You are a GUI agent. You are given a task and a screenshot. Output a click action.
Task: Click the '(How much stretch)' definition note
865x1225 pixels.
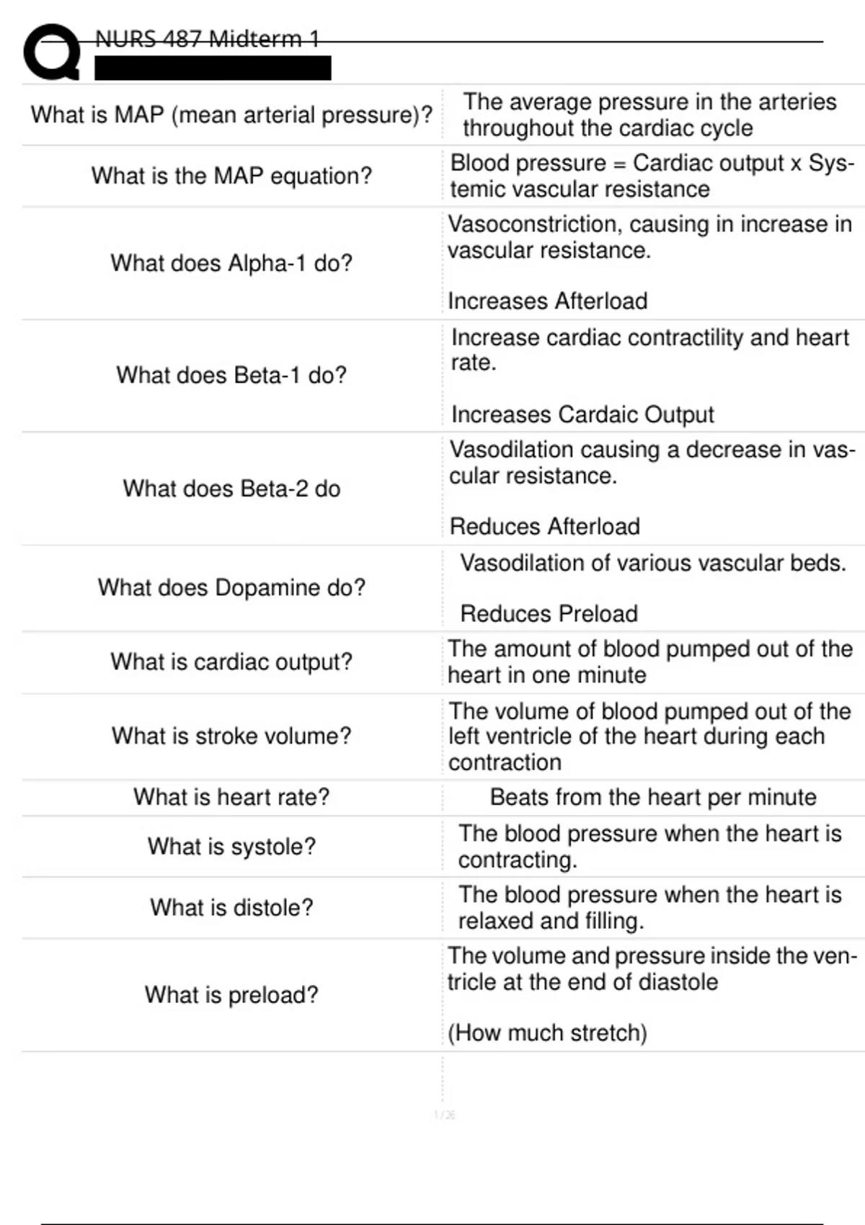[x=547, y=1033]
